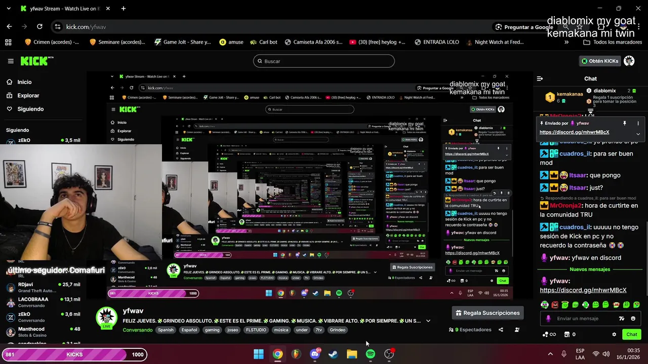
Task: Open File Explorer from the taskbar
Action: (352, 354)
